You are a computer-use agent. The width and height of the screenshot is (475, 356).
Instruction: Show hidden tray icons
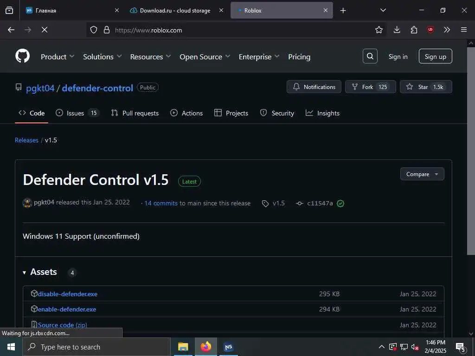click(x=382, y=347)
